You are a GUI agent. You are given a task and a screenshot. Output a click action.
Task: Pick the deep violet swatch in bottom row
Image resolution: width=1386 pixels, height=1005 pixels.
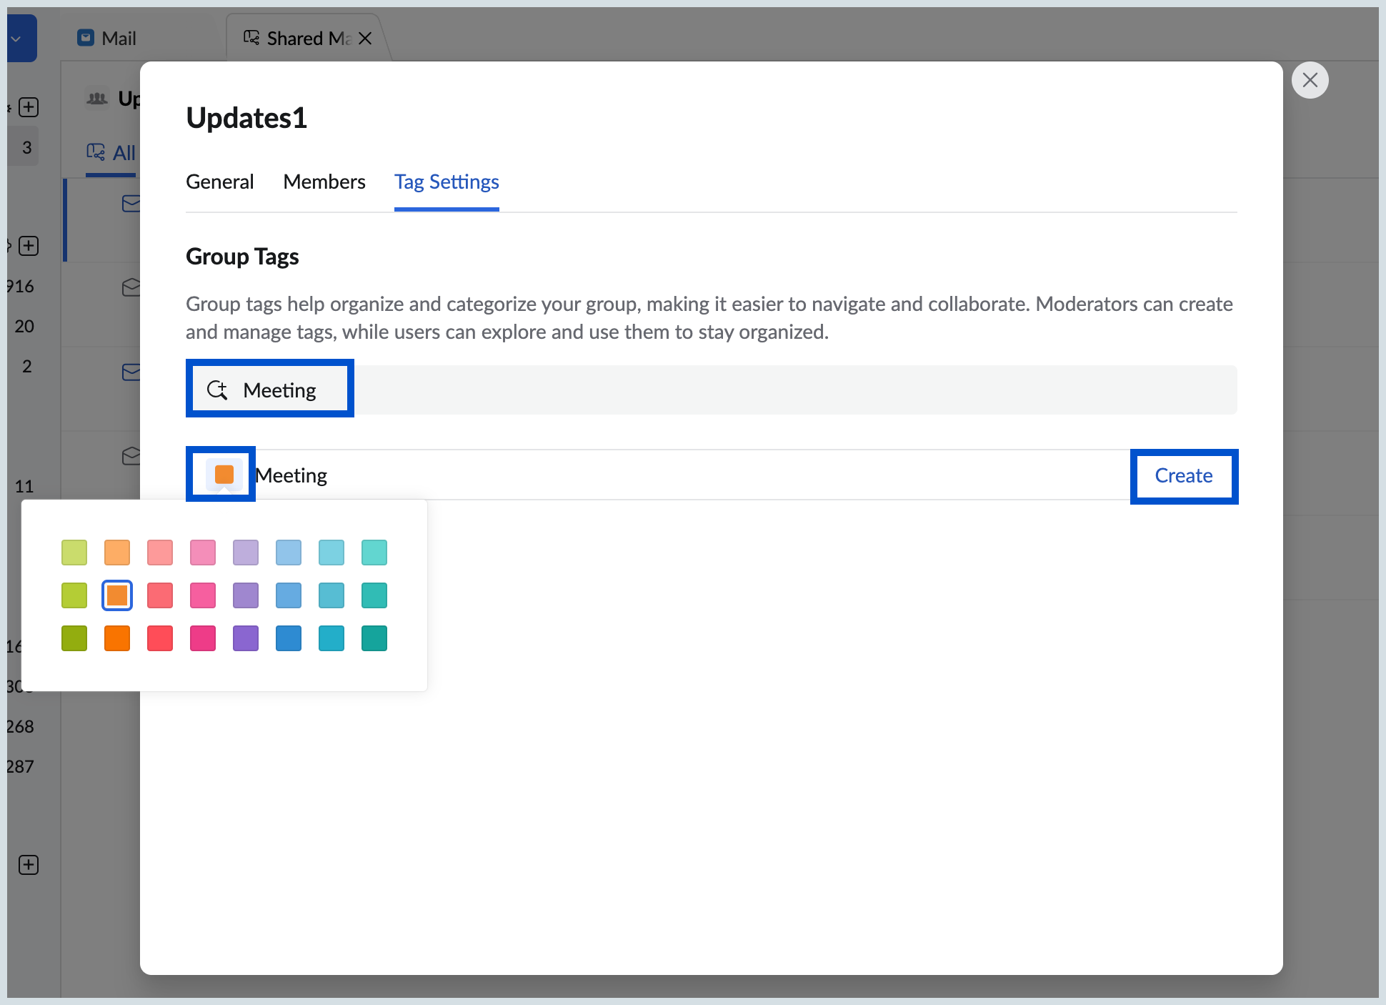(246, 638)
